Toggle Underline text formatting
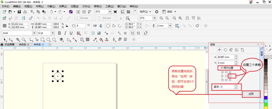 (x=71, y=33)
